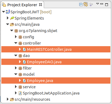The image size is (112, 104).
Task: Collapse the org.o7planning.sbjwt package
Action: pyautogui.click(x=12, y=30)
